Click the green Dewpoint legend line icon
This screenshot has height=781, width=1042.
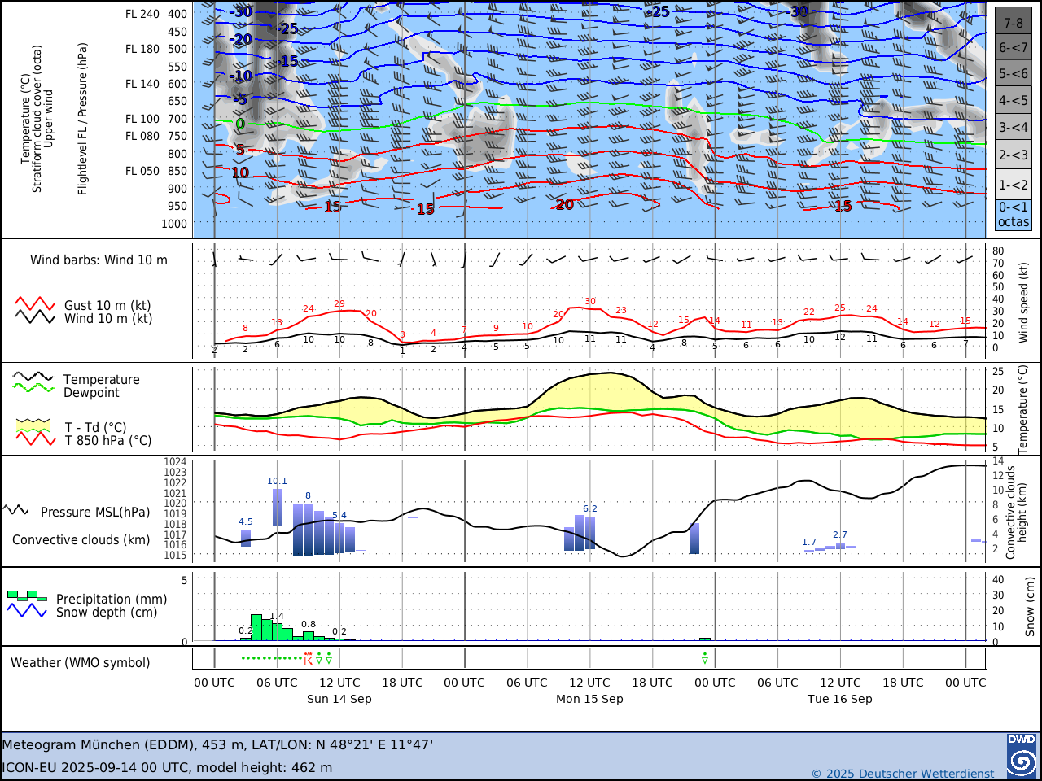pyautogui.click(x=33, y=387)
